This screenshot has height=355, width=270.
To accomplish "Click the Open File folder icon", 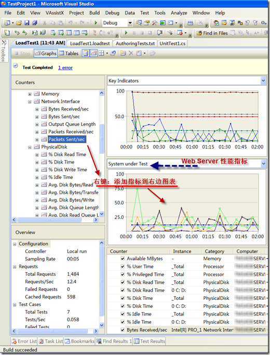I will point(19,22).
